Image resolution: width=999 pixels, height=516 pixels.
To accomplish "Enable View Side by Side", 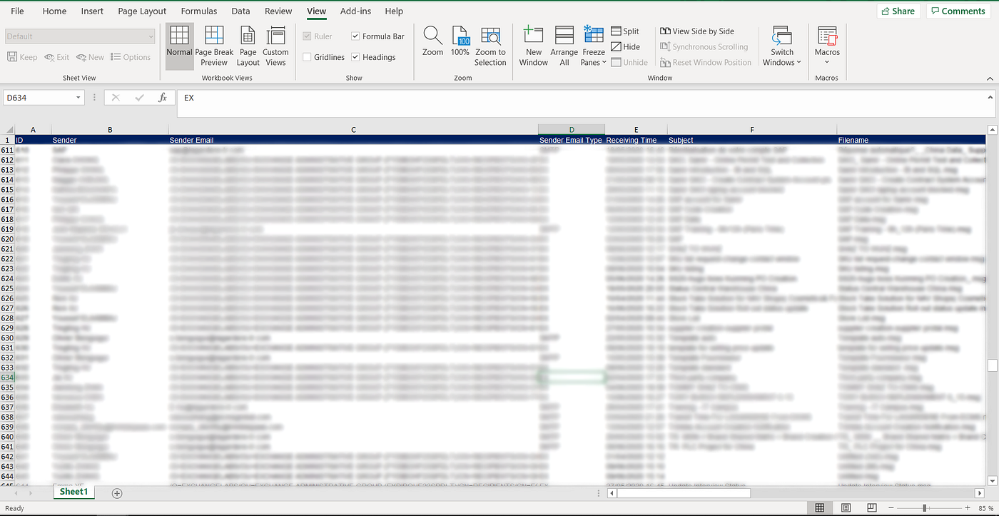I will [x=697, y=31].
